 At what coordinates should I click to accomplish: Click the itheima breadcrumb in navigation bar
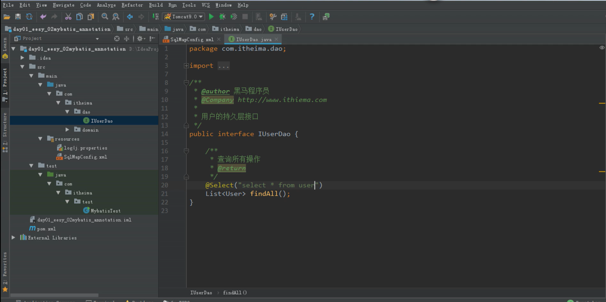[x=229, y=29]
